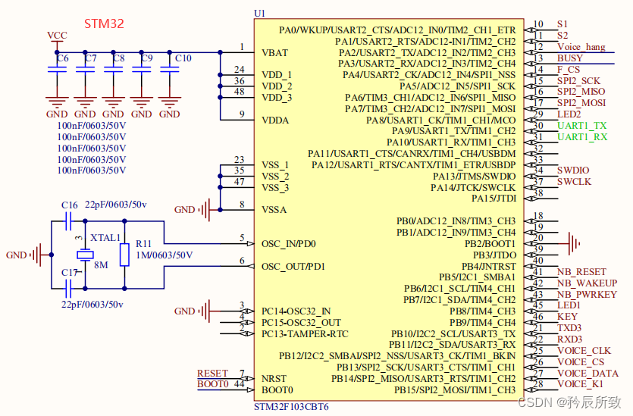
Task: Click the VDD_3 pin label
Action: [277, 98]
